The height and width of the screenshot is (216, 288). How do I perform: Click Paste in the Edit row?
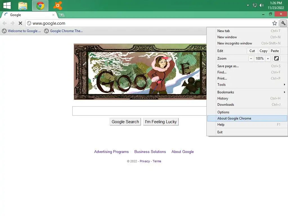coord(274,51)
